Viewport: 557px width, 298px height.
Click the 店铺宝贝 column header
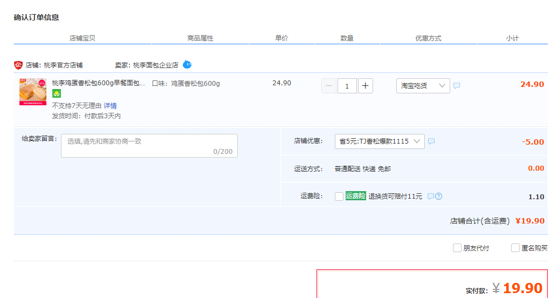[82, 38]
